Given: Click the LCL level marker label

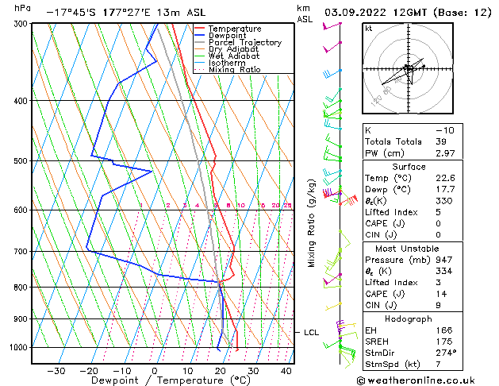Looking at the screenshot, I should (x=311, y=333).
